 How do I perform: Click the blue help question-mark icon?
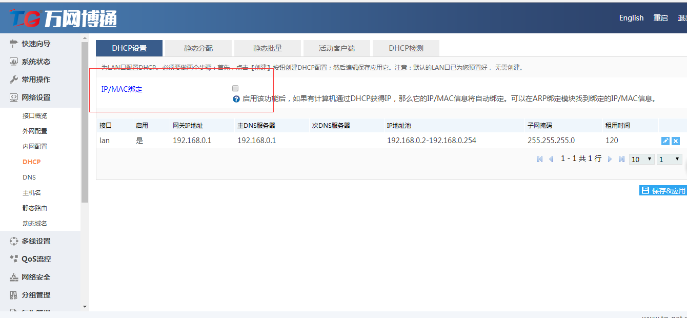tap(236, 99)
